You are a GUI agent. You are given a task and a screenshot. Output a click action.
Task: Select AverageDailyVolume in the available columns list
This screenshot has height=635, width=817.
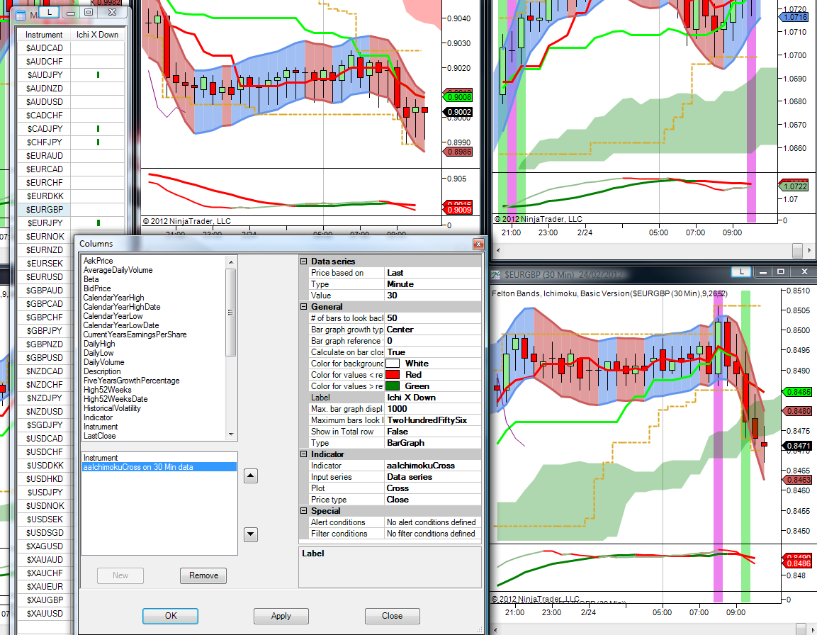pyautogui.click(x=118, y=270)
